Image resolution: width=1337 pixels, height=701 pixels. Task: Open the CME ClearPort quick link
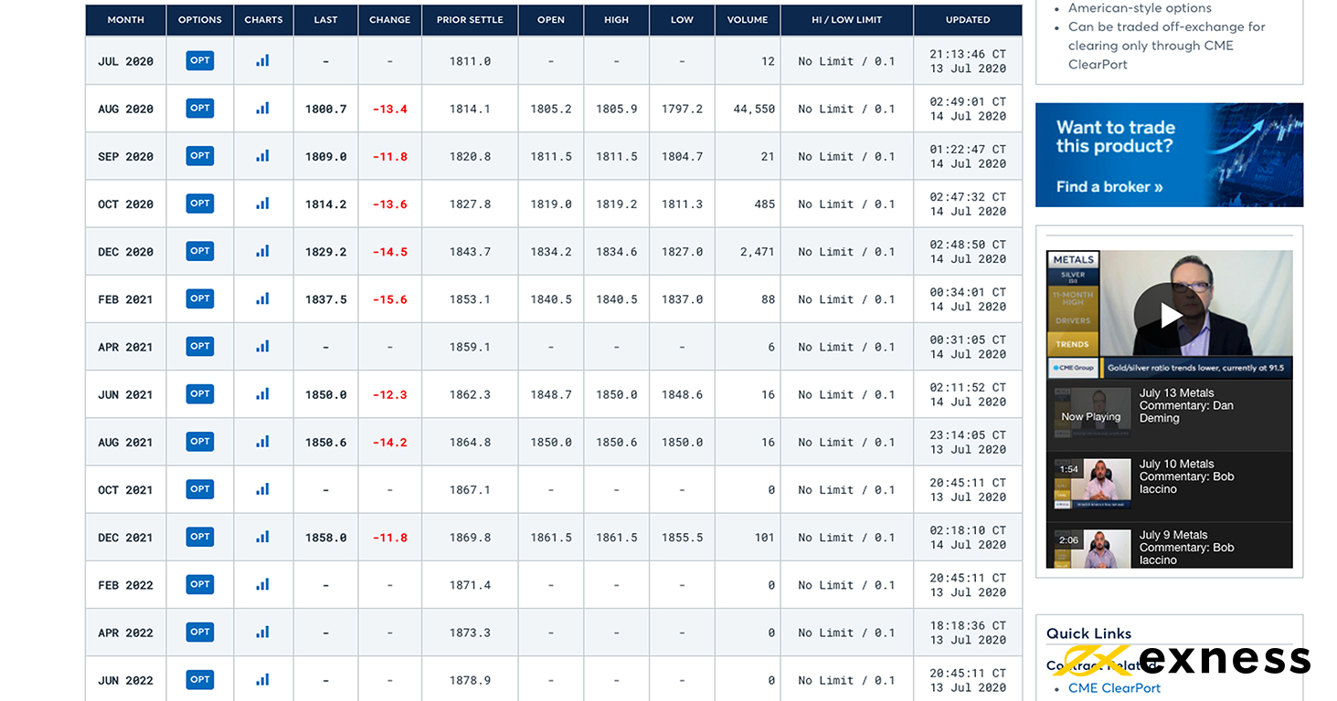pyautogui.click(x=1114, y=688)
